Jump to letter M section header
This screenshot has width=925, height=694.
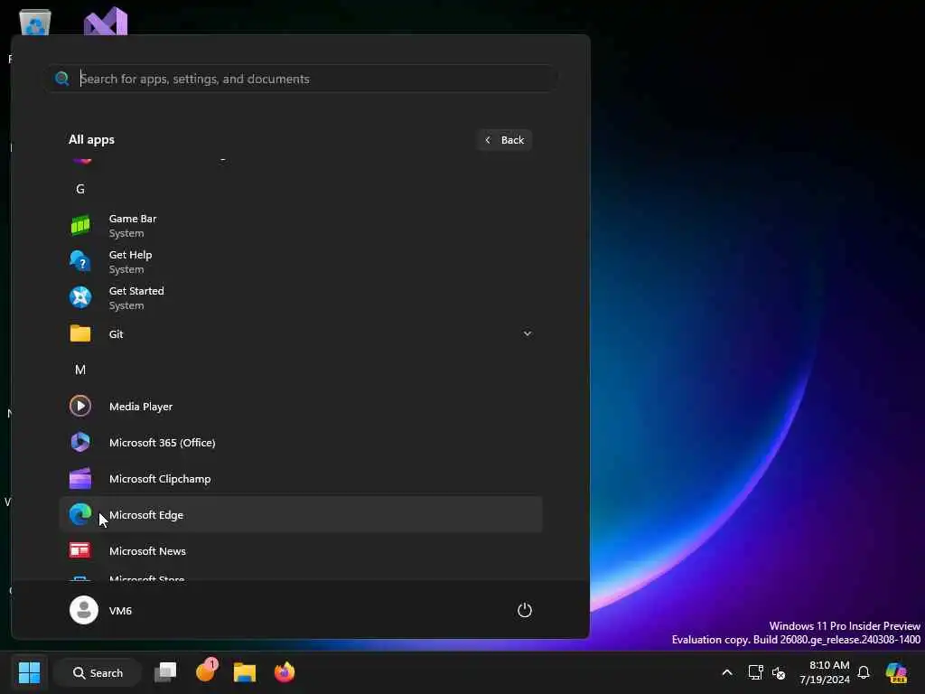coord(80,370)
